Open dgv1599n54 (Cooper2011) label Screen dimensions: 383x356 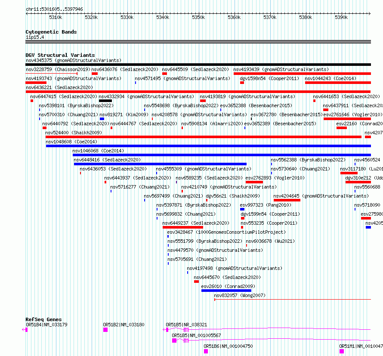pyautogui.click(x=270, y=214)
